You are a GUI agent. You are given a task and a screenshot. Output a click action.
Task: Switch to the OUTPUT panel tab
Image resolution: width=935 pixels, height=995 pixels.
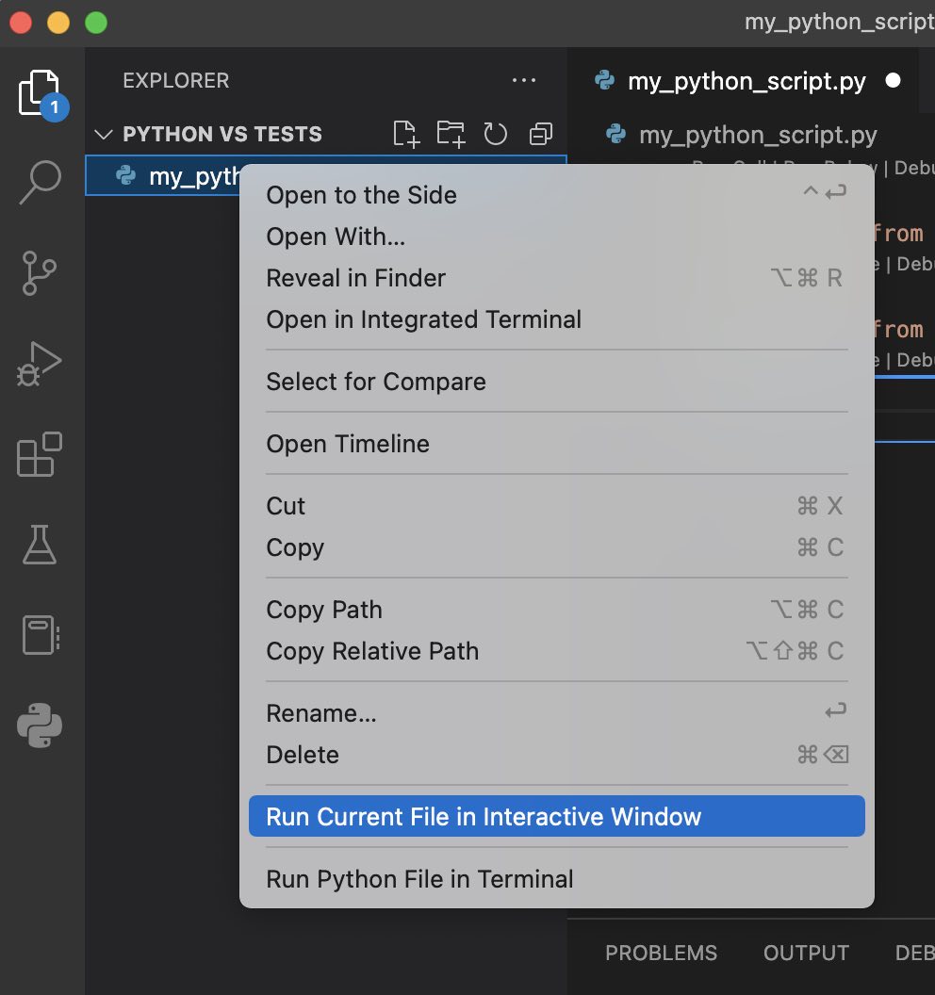coord(806,953)
